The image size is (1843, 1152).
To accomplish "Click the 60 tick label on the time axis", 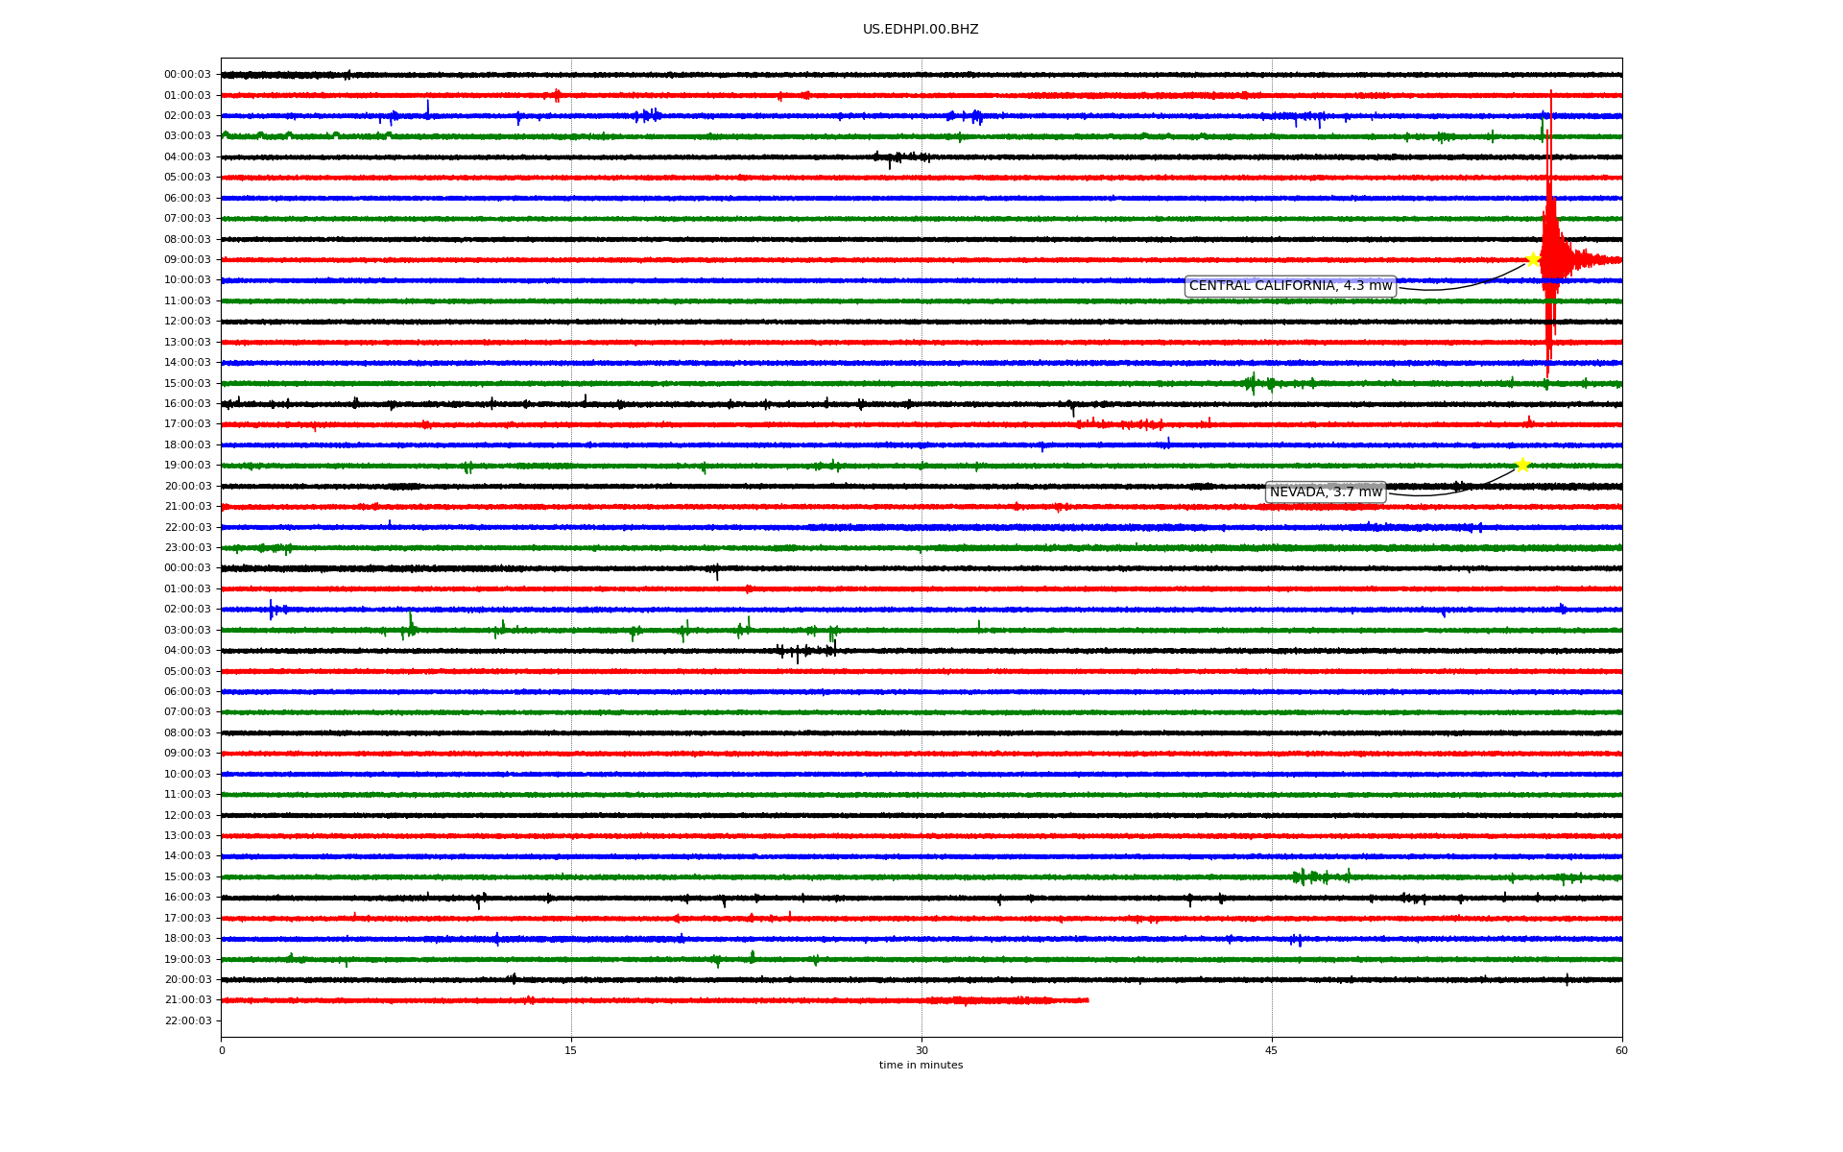I will pos(1621,1050).
